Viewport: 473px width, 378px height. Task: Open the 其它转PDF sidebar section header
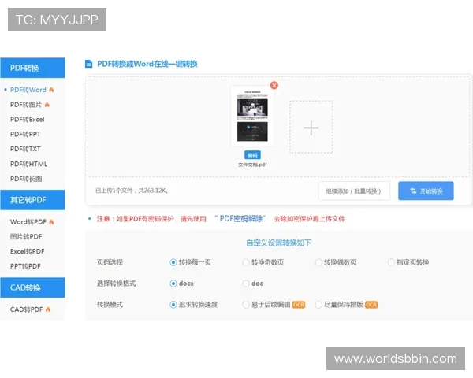tap(32, 200)
